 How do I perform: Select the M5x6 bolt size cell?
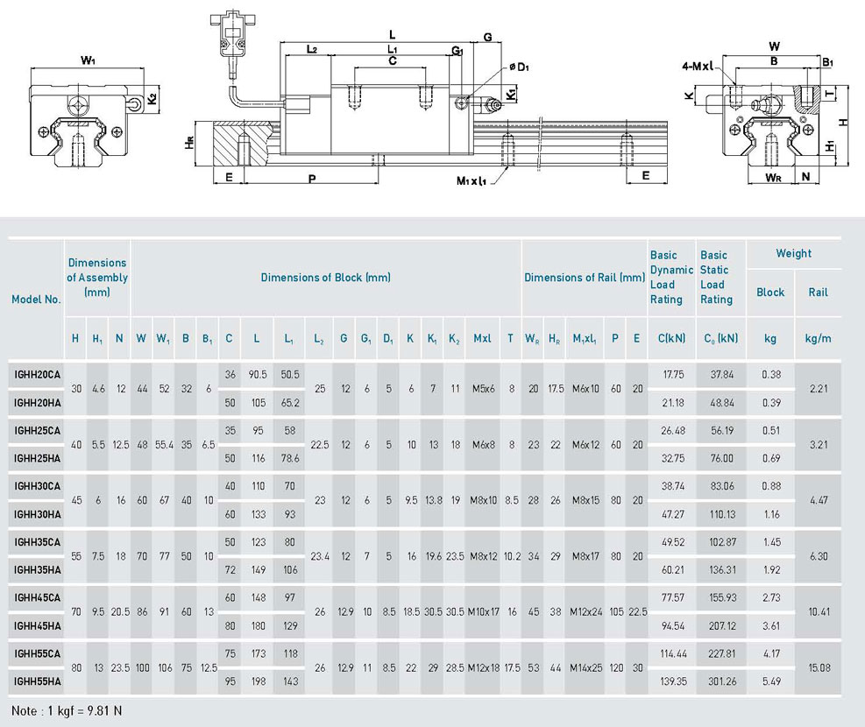click(x=484, y=389)
